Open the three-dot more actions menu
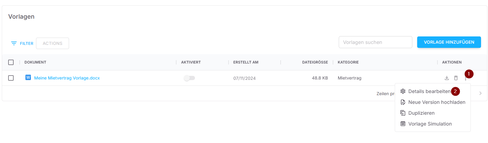Screen dimensions: 488x143 point(465,79)
